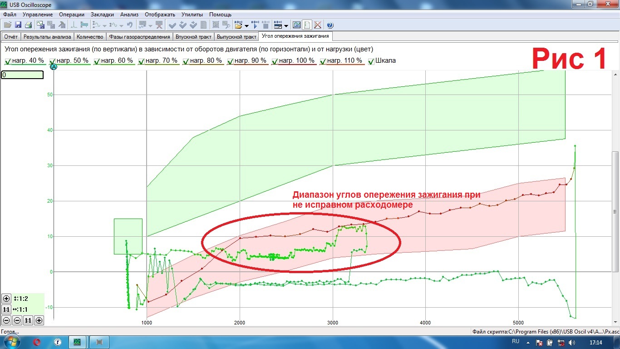Click the A:B+C script folder icon

(238, 25)
